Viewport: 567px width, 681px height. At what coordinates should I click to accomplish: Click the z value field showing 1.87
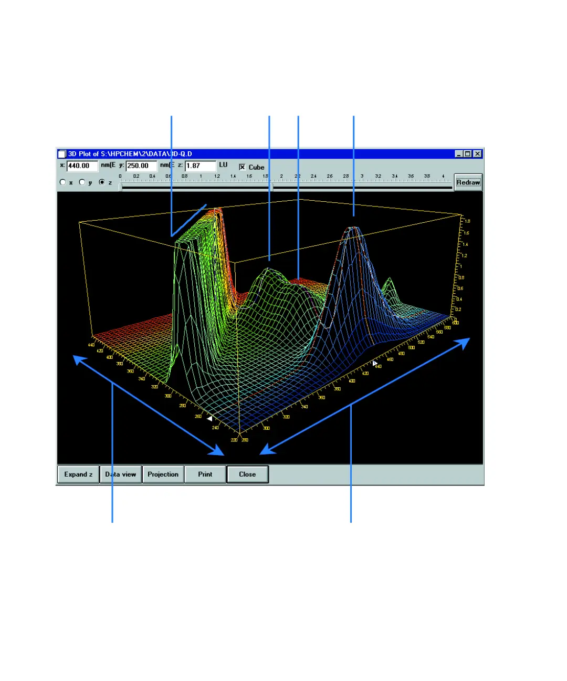point(201,166)
